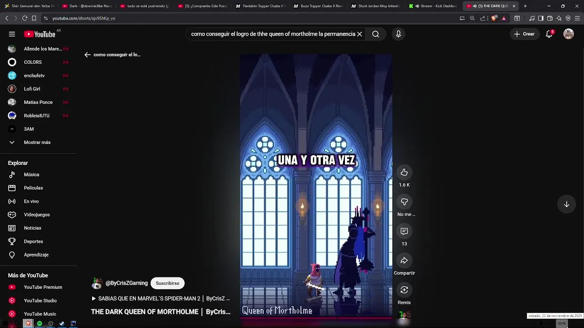The width and height of the screenshot is (584, 328).
Task: Open Remix options for this Short
Action: [404, 290]
